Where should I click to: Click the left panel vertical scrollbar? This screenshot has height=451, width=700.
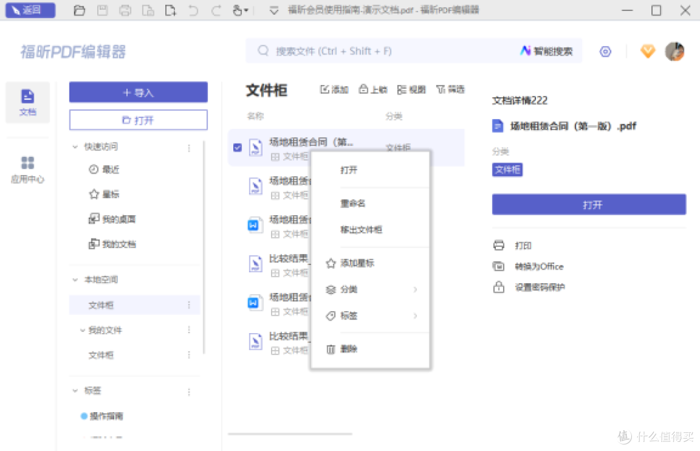(204, 247)
